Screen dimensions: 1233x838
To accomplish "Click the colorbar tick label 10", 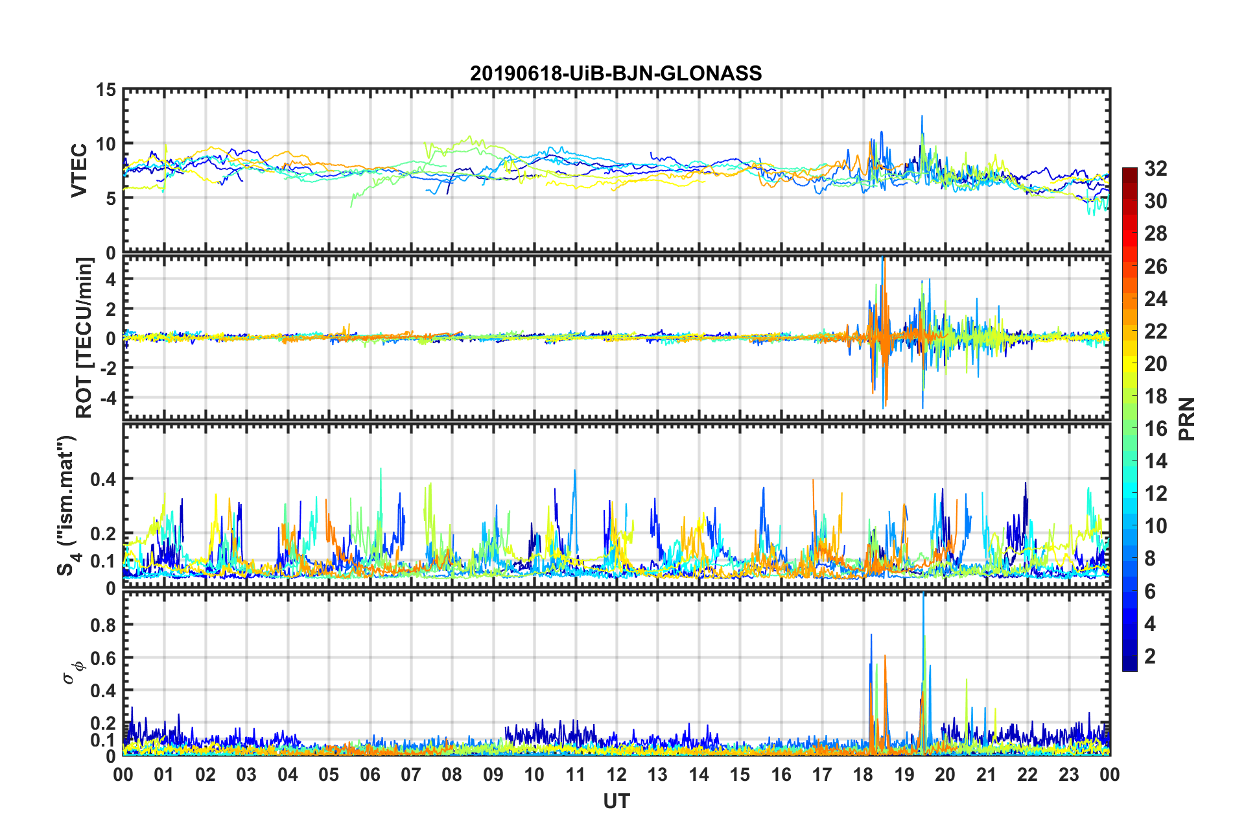I will 1155,526.
